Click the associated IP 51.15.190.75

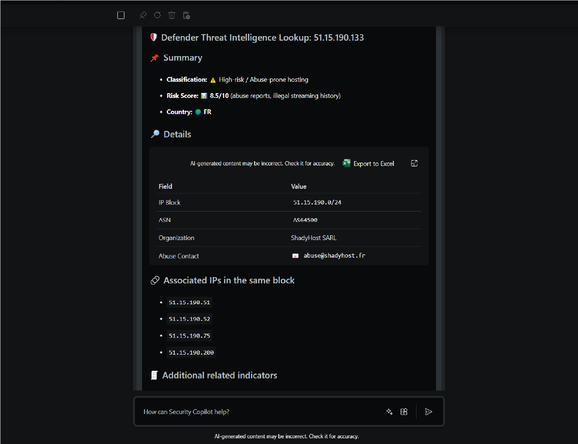point(190,336)
